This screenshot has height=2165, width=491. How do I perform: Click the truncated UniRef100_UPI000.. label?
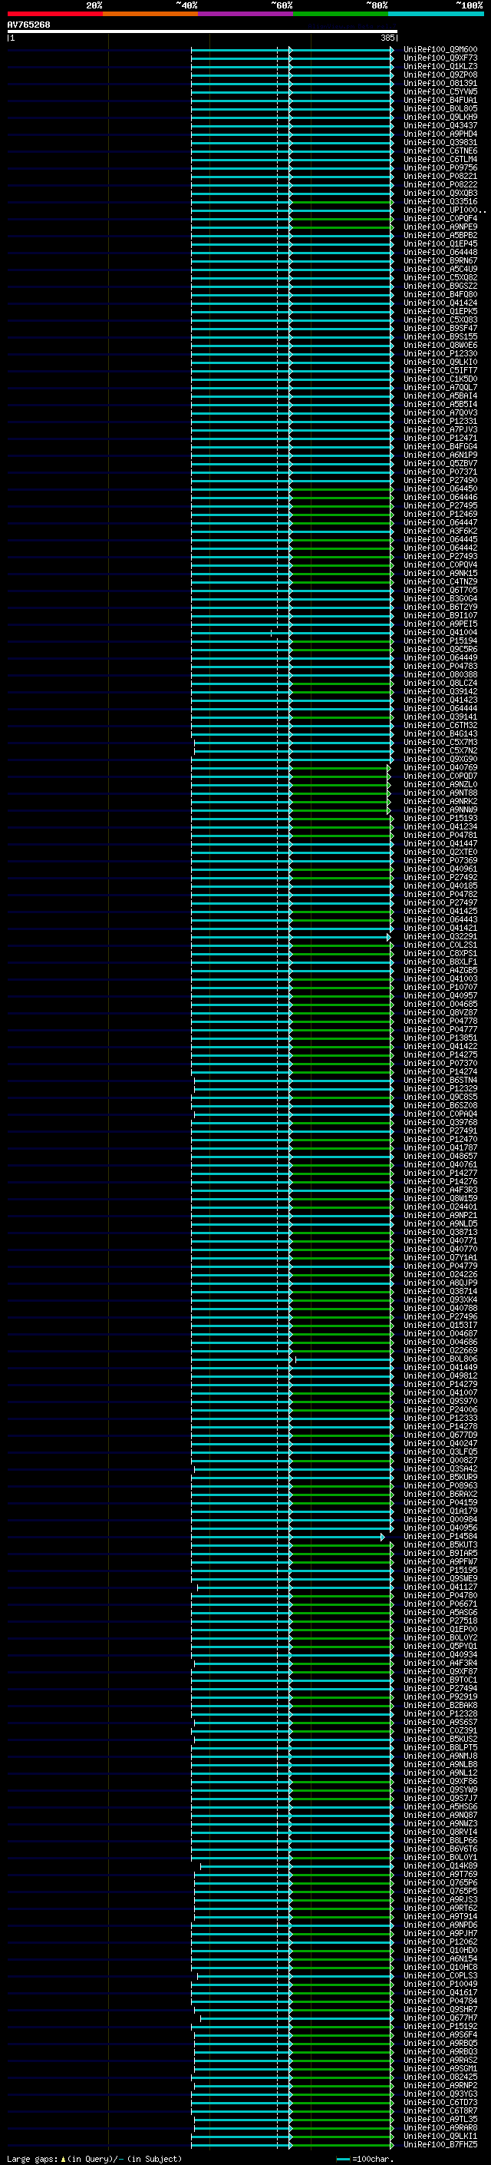445,210
